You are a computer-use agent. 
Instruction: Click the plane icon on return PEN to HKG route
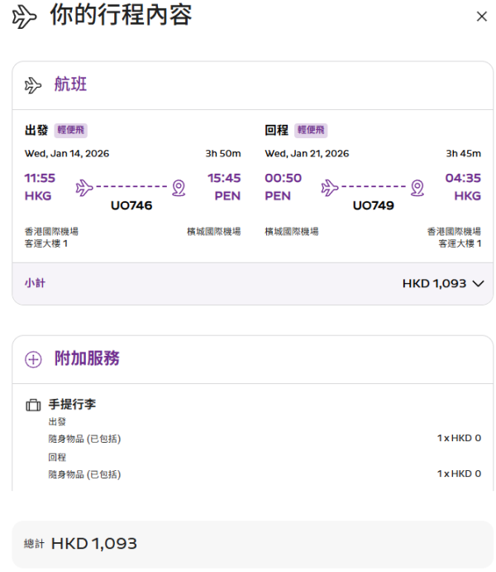point(330,187)
